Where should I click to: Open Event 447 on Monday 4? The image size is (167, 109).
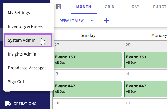[x=145, y=89]
